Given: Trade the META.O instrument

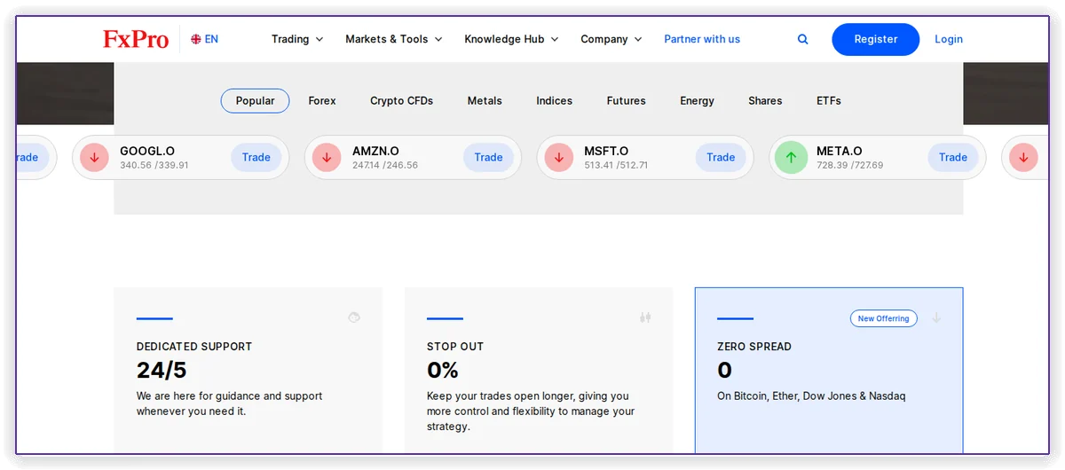Looking at the screenshot, I should click(x=953, y=158).
